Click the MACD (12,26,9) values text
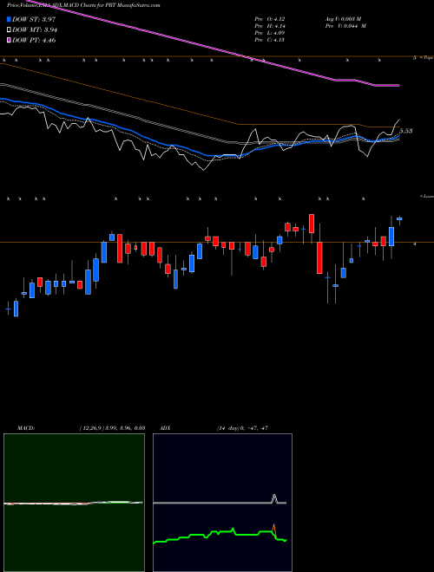Image resolution: width=434 pixels, height=572 pixels. click(x=112, y=428)
